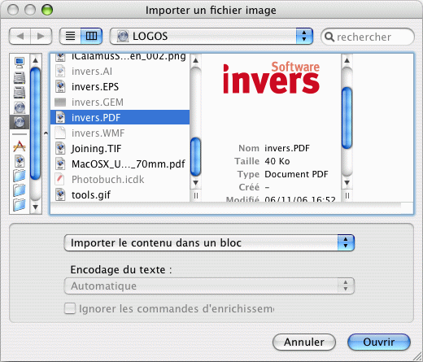Click the file icon of Joining.TIF
This screenshot has height=362, width=423.
click(60, 149)
